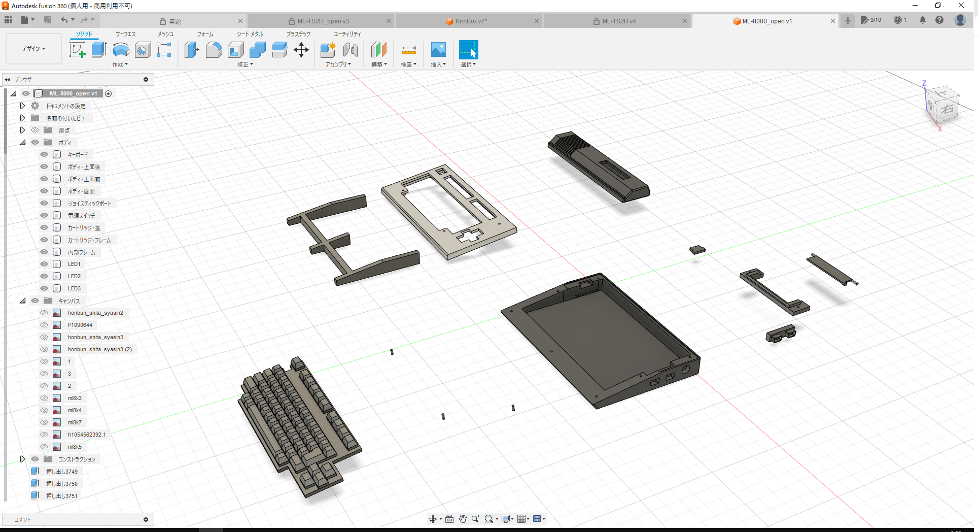This screenshot has height=532, width=978.
Task: Open the Insert image tool under 挿入
Action: 438,50
